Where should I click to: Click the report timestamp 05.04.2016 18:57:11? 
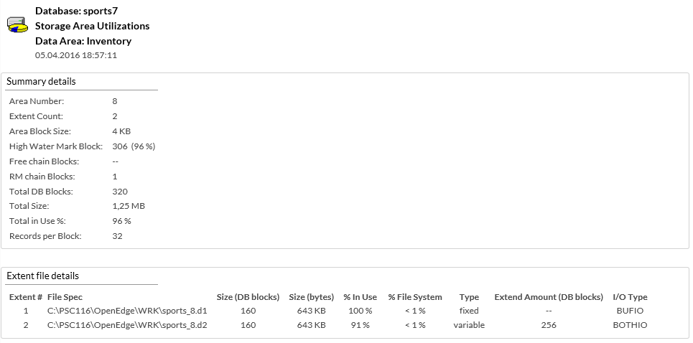tap(75, 55)
